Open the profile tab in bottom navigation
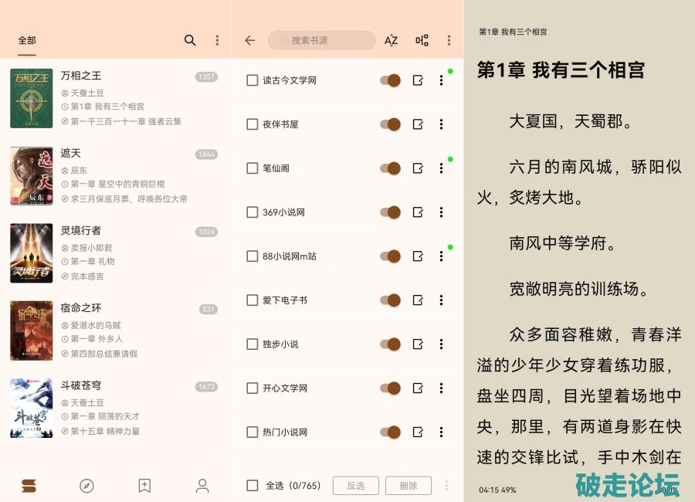 point(202,486)
